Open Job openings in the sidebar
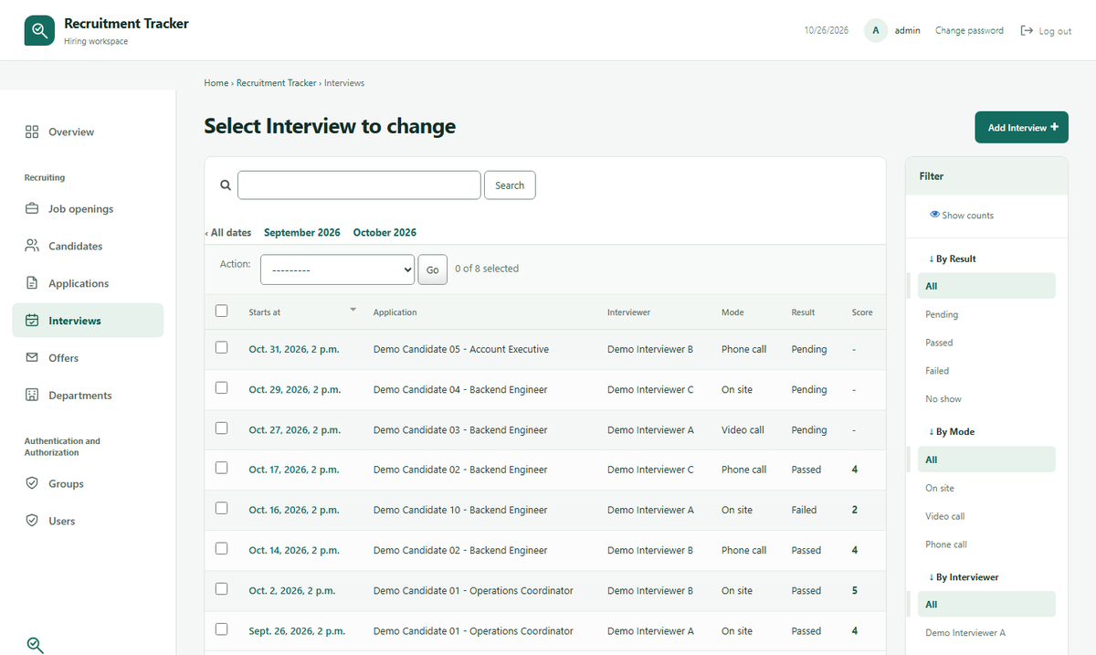The height and width of the screenshot is (655, 1096). [88, 208]
